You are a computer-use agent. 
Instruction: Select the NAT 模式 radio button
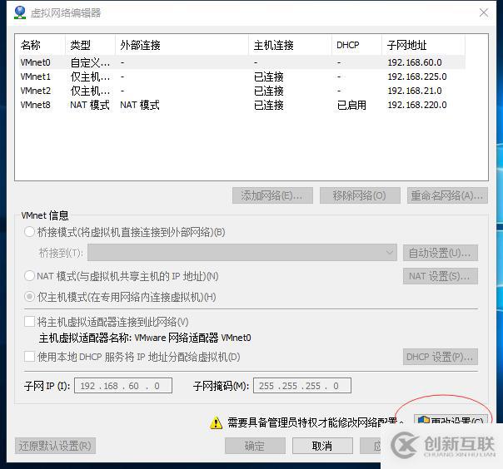(29, 276)
